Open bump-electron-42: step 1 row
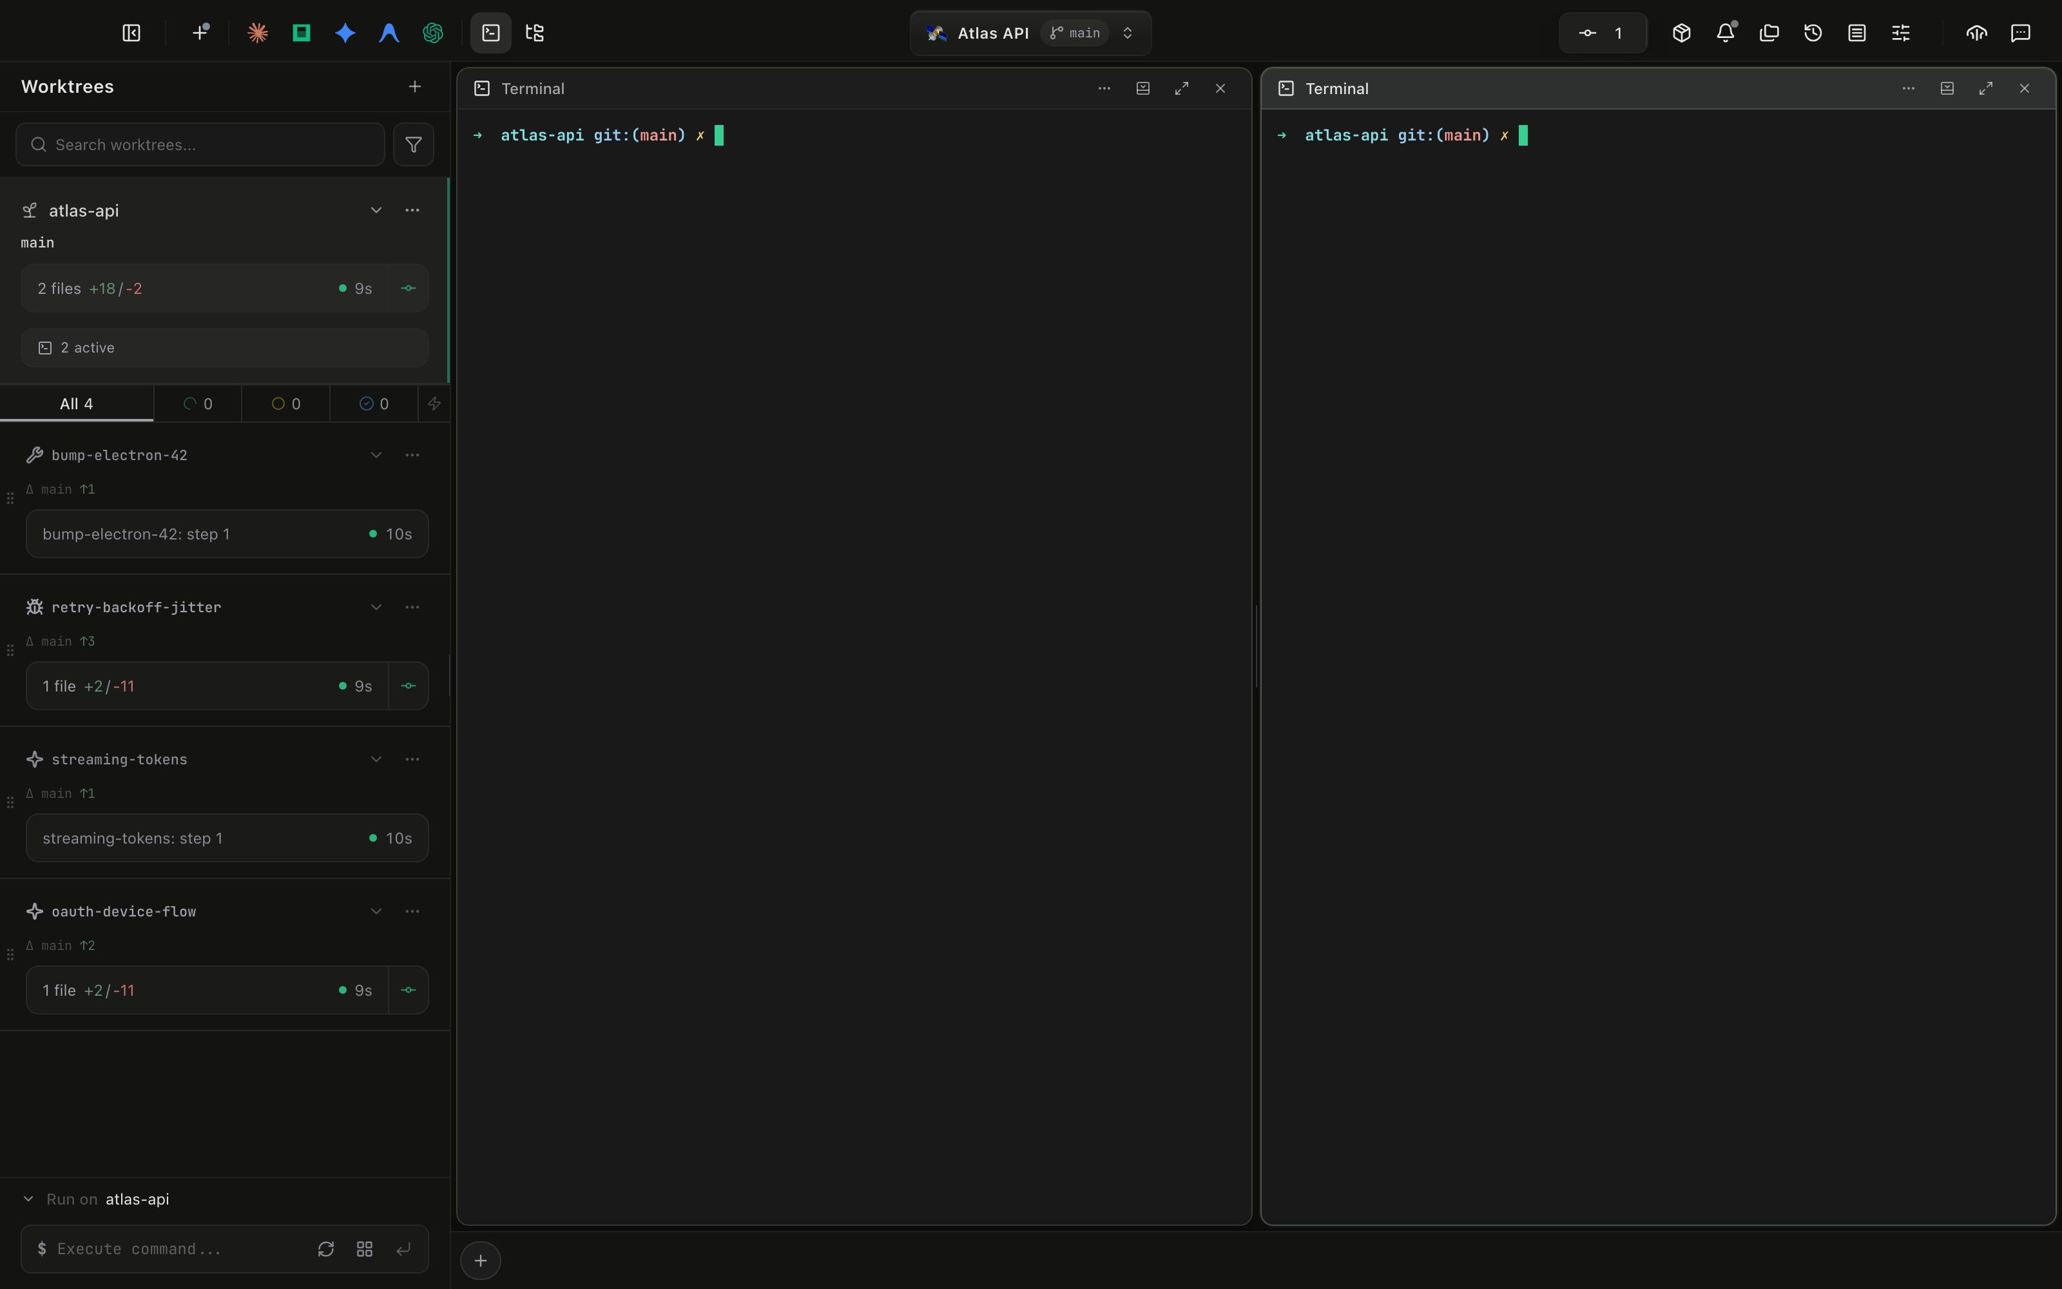2062x1289 pixels. (227, 534)
